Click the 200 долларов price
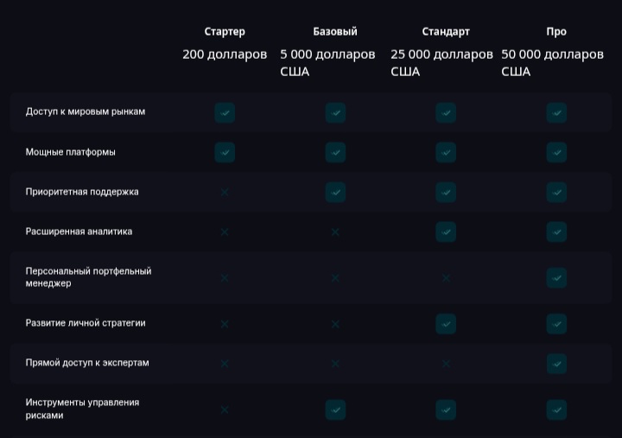Viewport: 622px width, 438px height. pos(225,54)
